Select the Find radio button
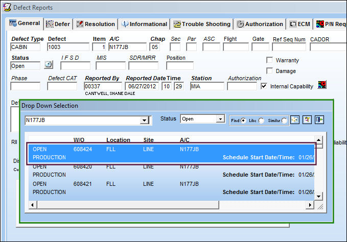The width and height of the screenshot is (347, 242). (243, 120)
